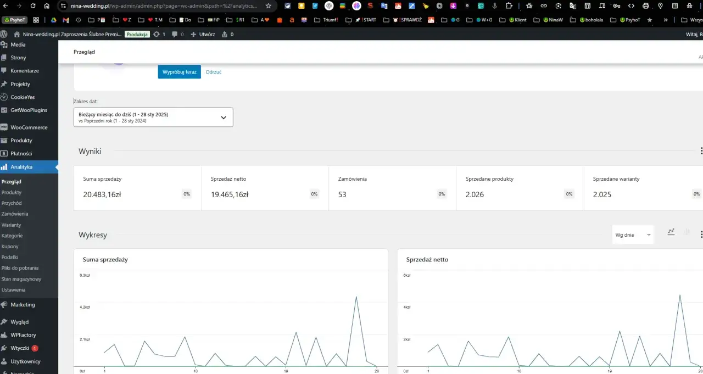Open the 'Suma sprzedaży' summary card

tap(137, 188)
